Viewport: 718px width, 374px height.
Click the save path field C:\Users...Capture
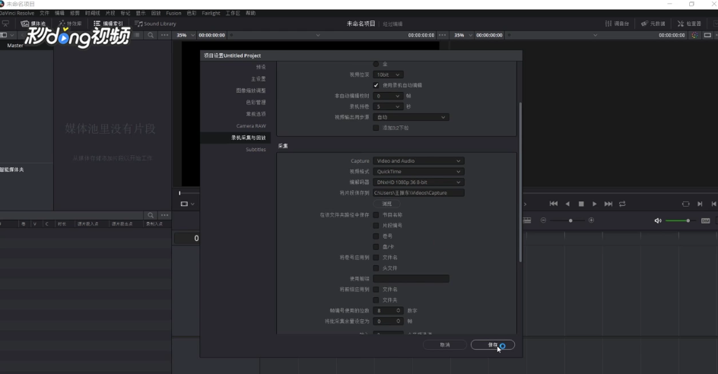coord(418,193)
